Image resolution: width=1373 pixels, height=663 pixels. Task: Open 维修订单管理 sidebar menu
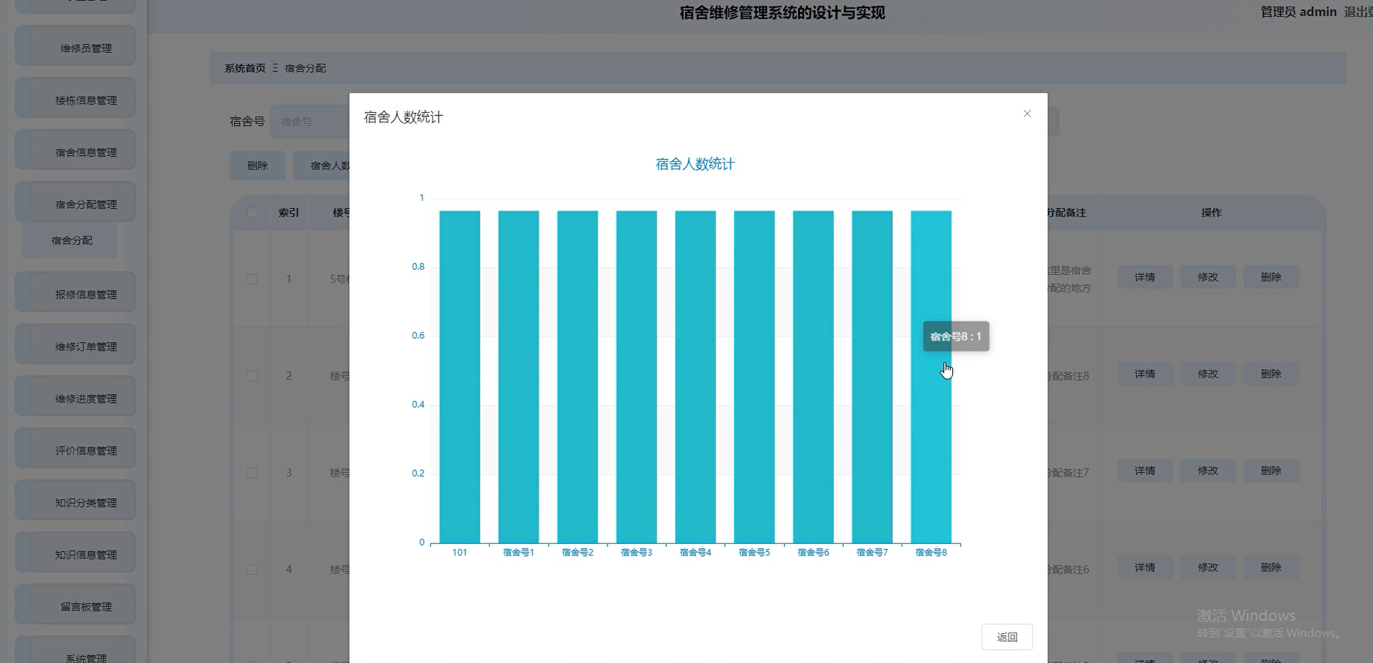[75, 345]
